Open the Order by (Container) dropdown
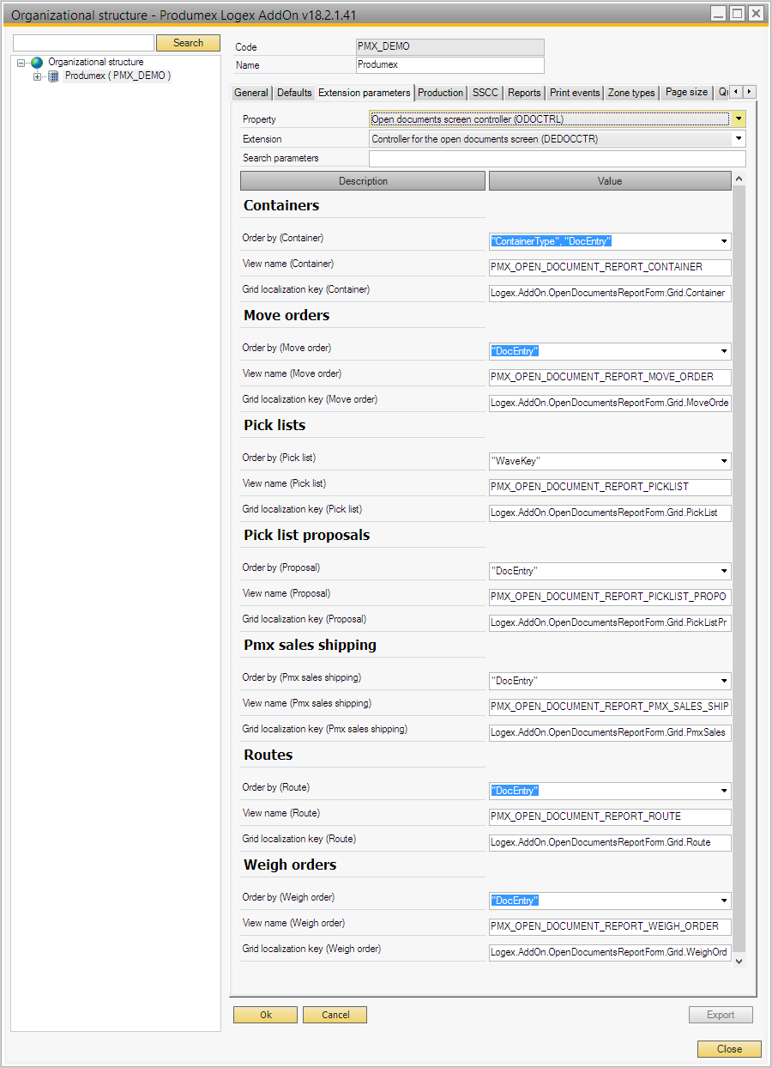The image size is (772, 1068). [x=723, y=241]
